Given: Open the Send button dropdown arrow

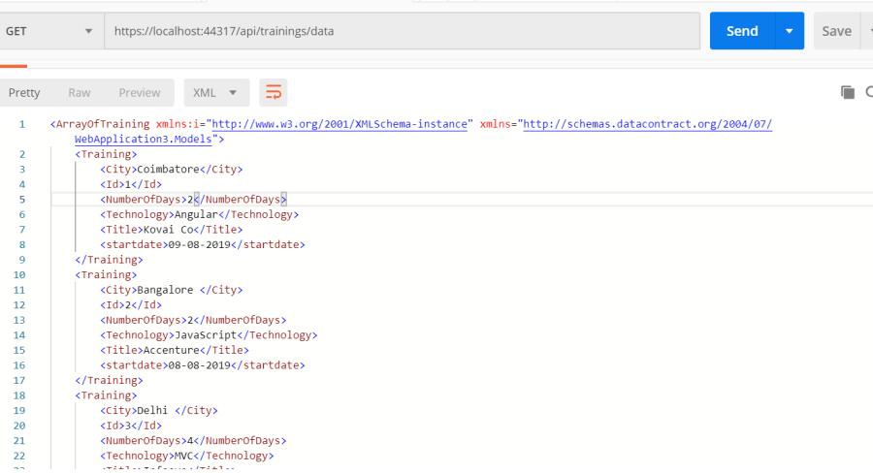Looking at the screenshot, I should (x=790, y=31).
